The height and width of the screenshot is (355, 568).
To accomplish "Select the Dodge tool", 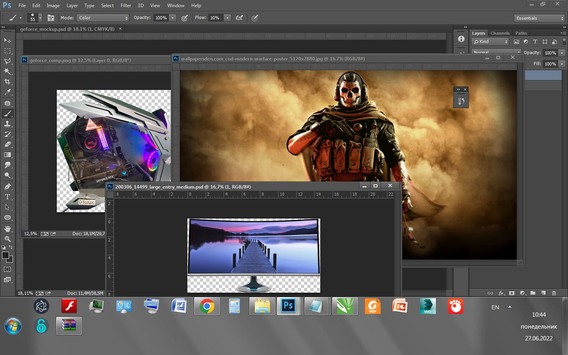I will tap(7, 175).
